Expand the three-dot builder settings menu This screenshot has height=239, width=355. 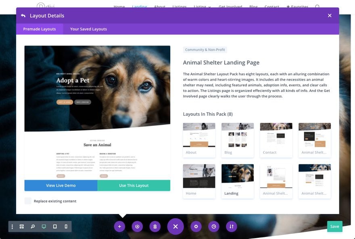(x=12, y=227)
